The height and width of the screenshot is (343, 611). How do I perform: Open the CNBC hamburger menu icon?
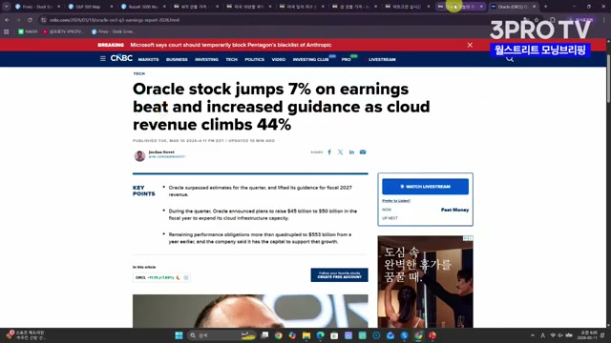point(102,59)
